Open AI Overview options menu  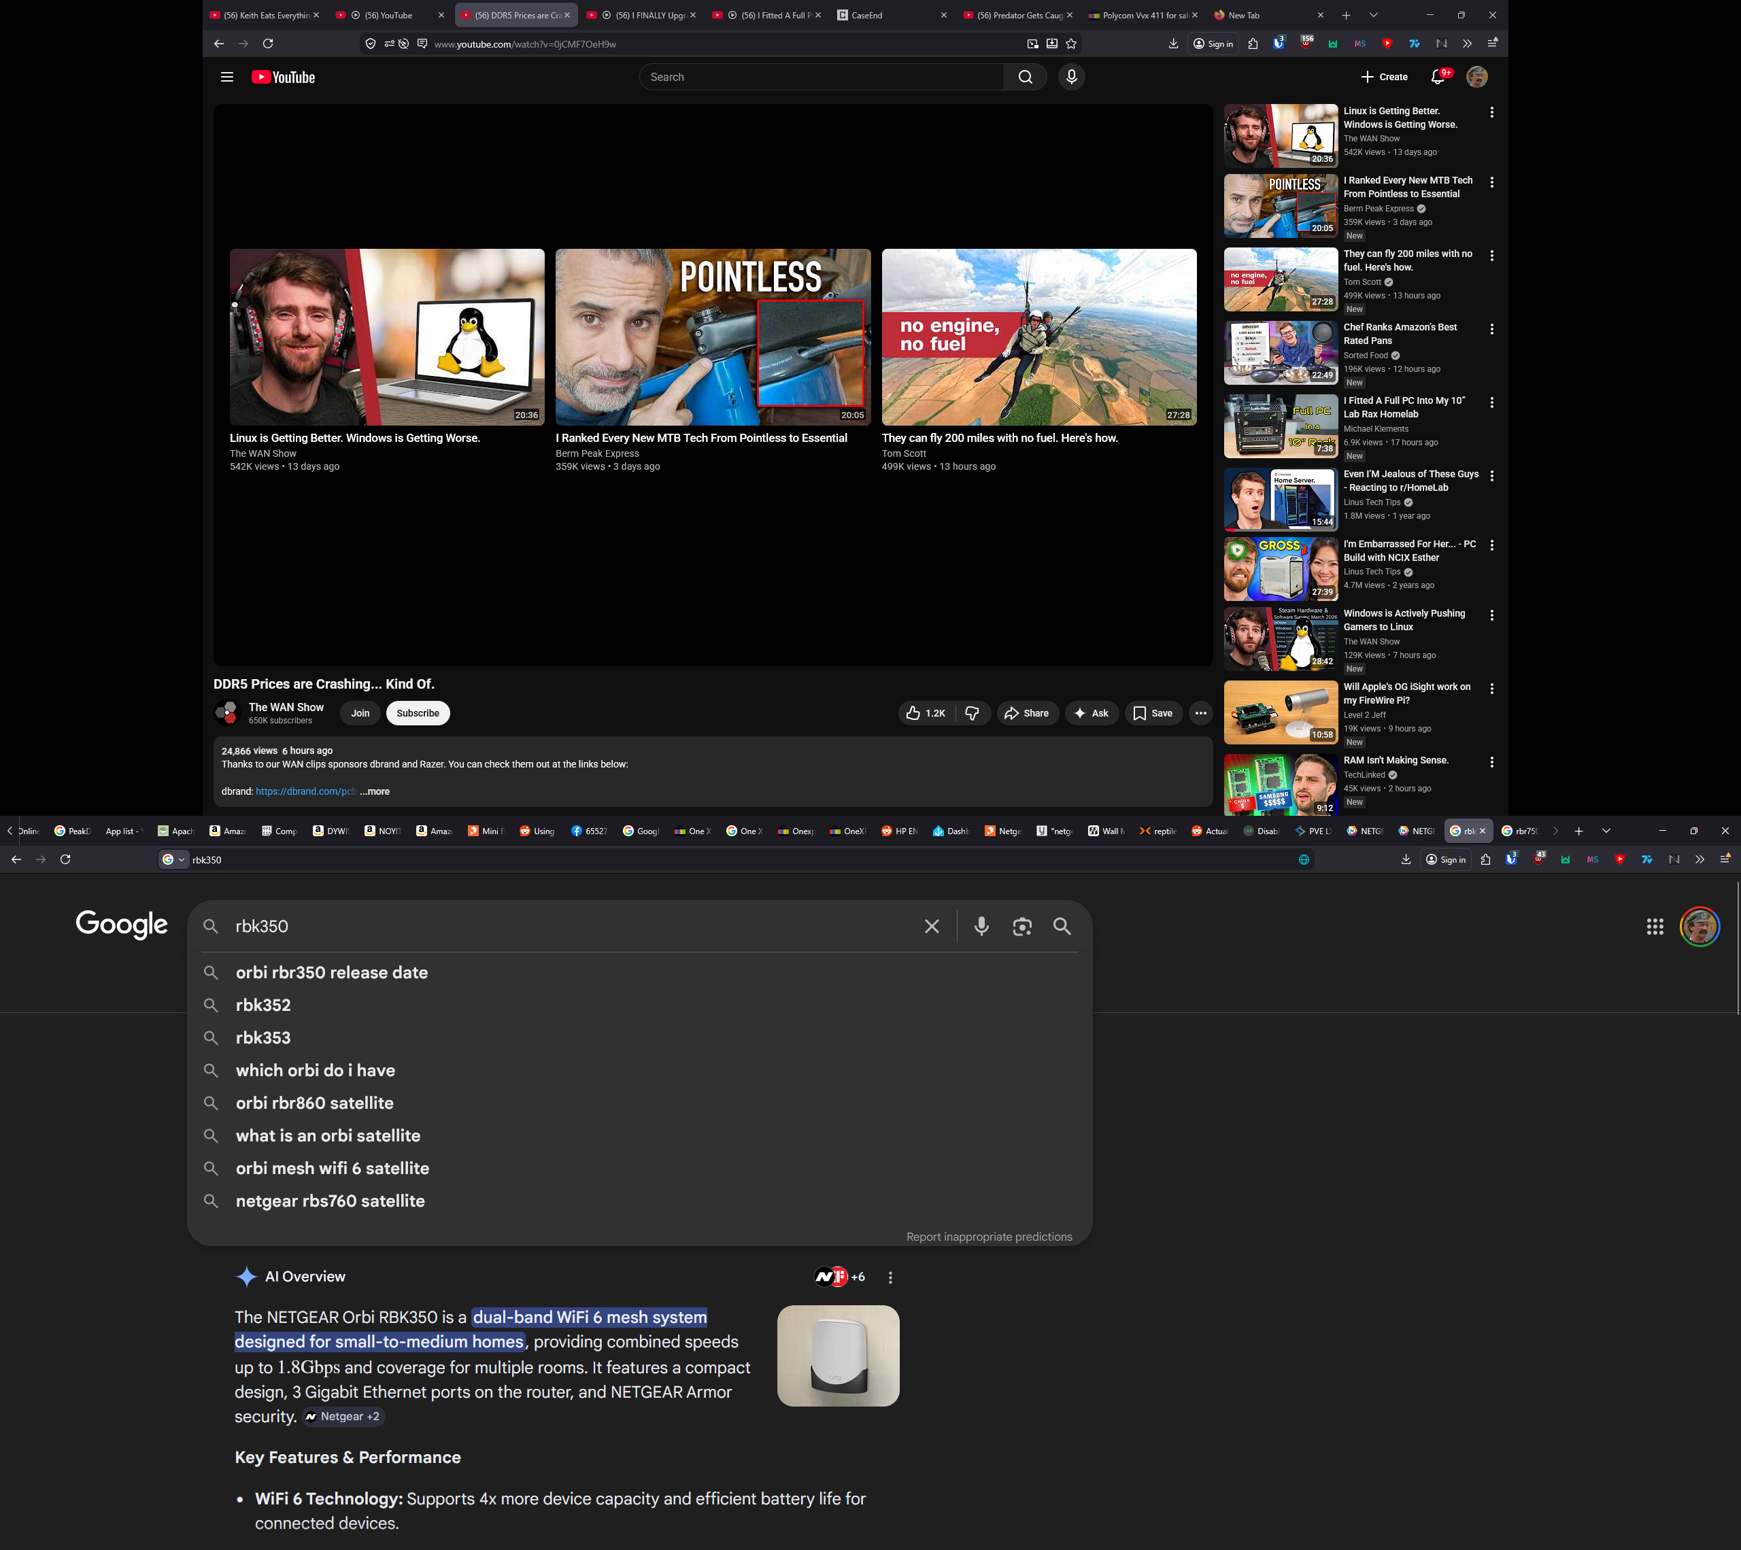(890, 1277)
